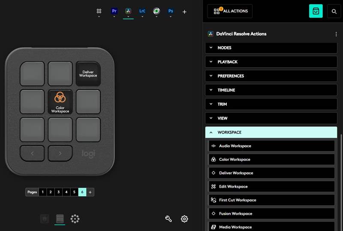Screen dimensions: 343x231
Task: Expand the TRIM category
Action: (271, 104)
